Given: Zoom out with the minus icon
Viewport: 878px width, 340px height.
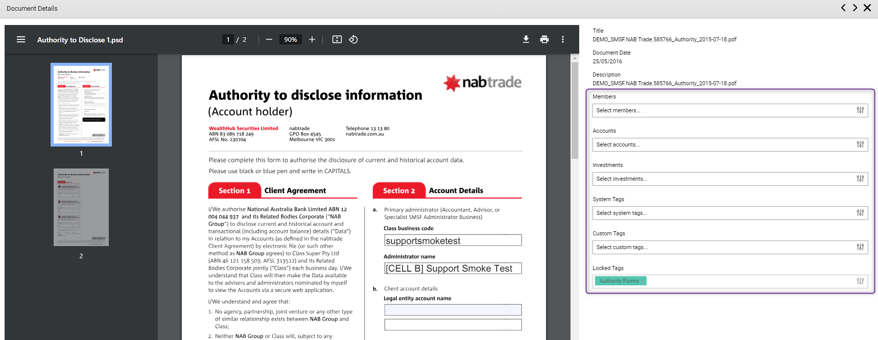Looking at the screenshot, I should 269,39.
